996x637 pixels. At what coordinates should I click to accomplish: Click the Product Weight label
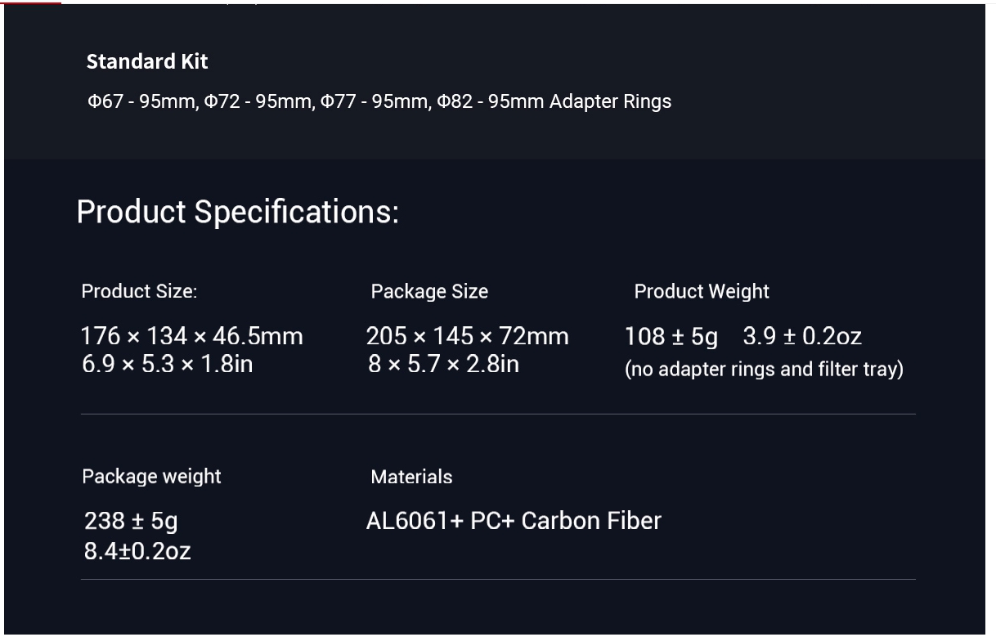pos(702,291)
